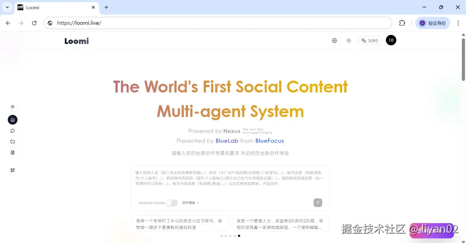Select the fourth carousel dot
This screenshot has height=243, width=466.
click(234, 236)
